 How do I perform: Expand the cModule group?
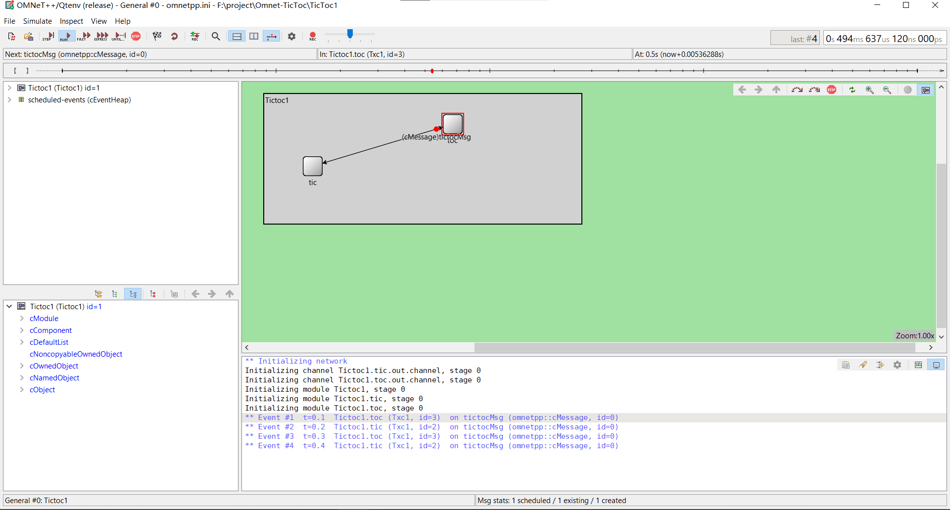[22, 319]
